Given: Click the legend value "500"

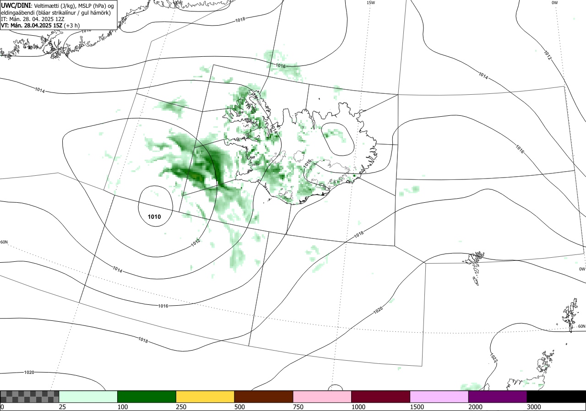Looking at the screenshot, I should (x=239, y=407).
